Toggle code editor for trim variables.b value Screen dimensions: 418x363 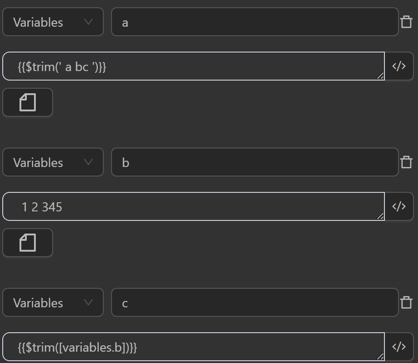399,347
